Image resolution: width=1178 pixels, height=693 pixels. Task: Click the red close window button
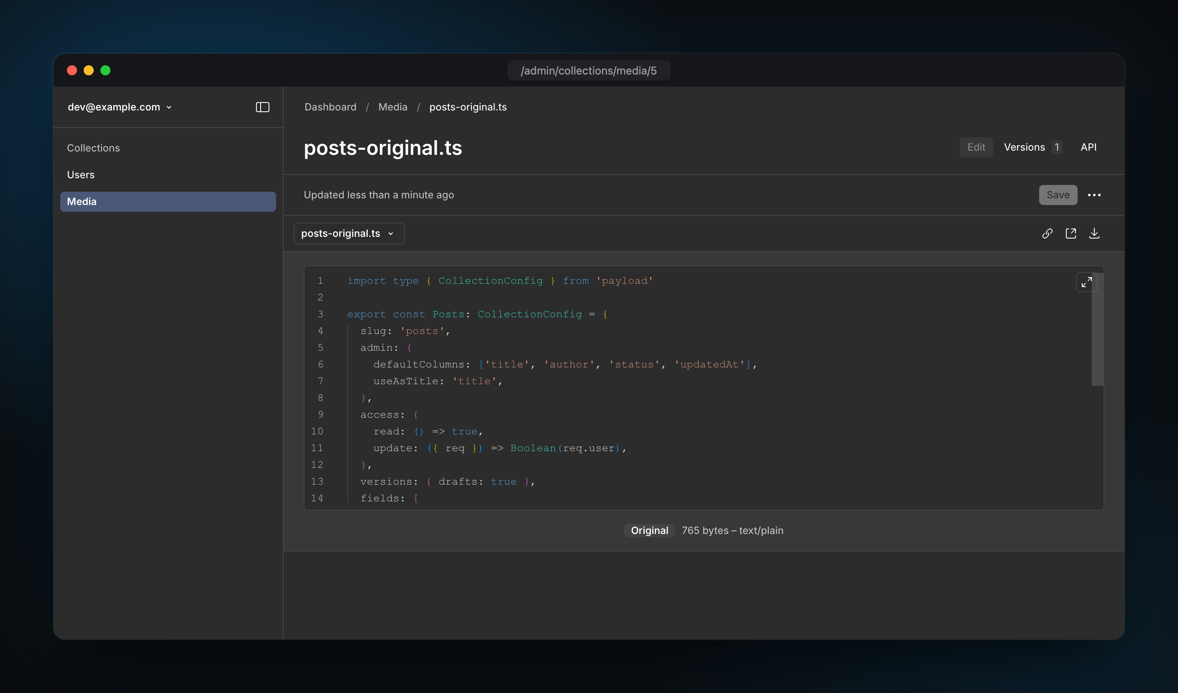click(72, 70)
